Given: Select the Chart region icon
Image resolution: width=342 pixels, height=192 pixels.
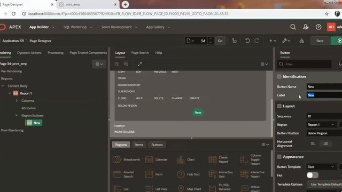Looking at the screenshot, I should click(x=181, y=159).
